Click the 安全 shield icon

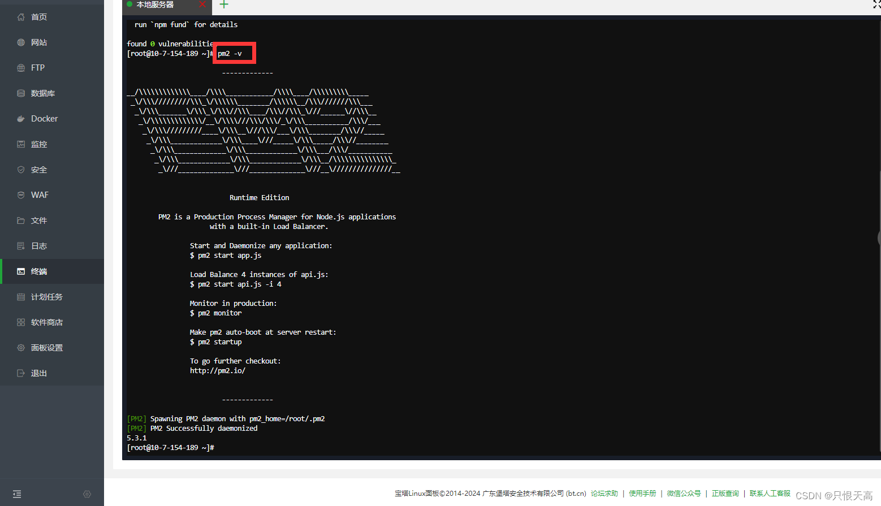point(21,170)
